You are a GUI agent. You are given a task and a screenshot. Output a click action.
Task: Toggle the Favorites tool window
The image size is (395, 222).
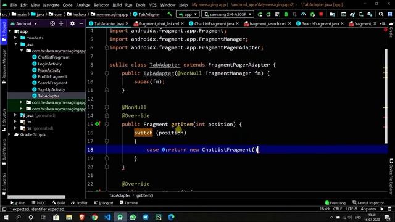4,184
